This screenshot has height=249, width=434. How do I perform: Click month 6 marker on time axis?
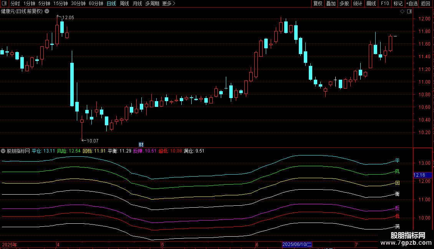click(x=257, y=244)
